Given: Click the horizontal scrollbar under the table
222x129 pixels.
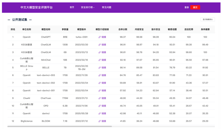Looking at the screenshot, I should pyautogui.click(x=60, y=127).
